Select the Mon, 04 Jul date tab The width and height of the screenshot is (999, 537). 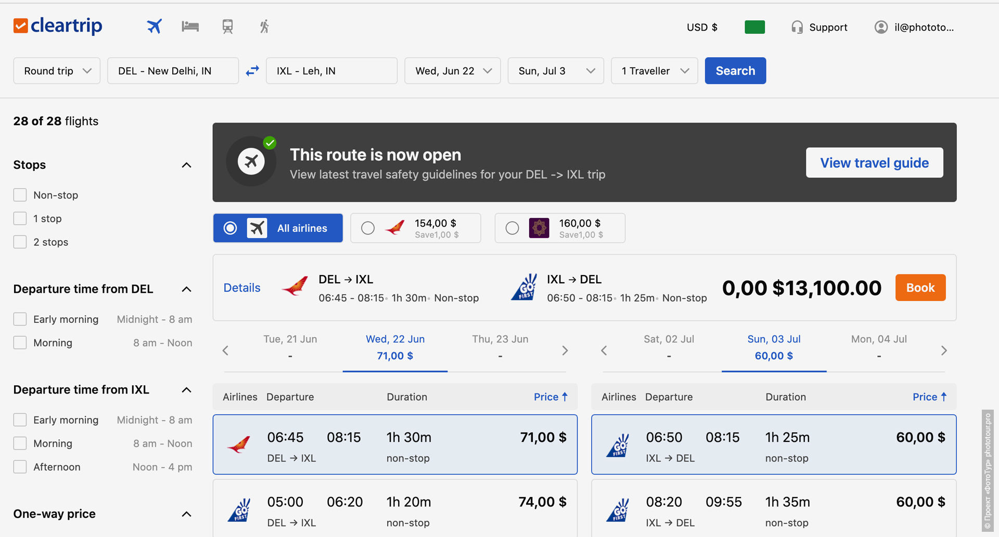[879, 348]
